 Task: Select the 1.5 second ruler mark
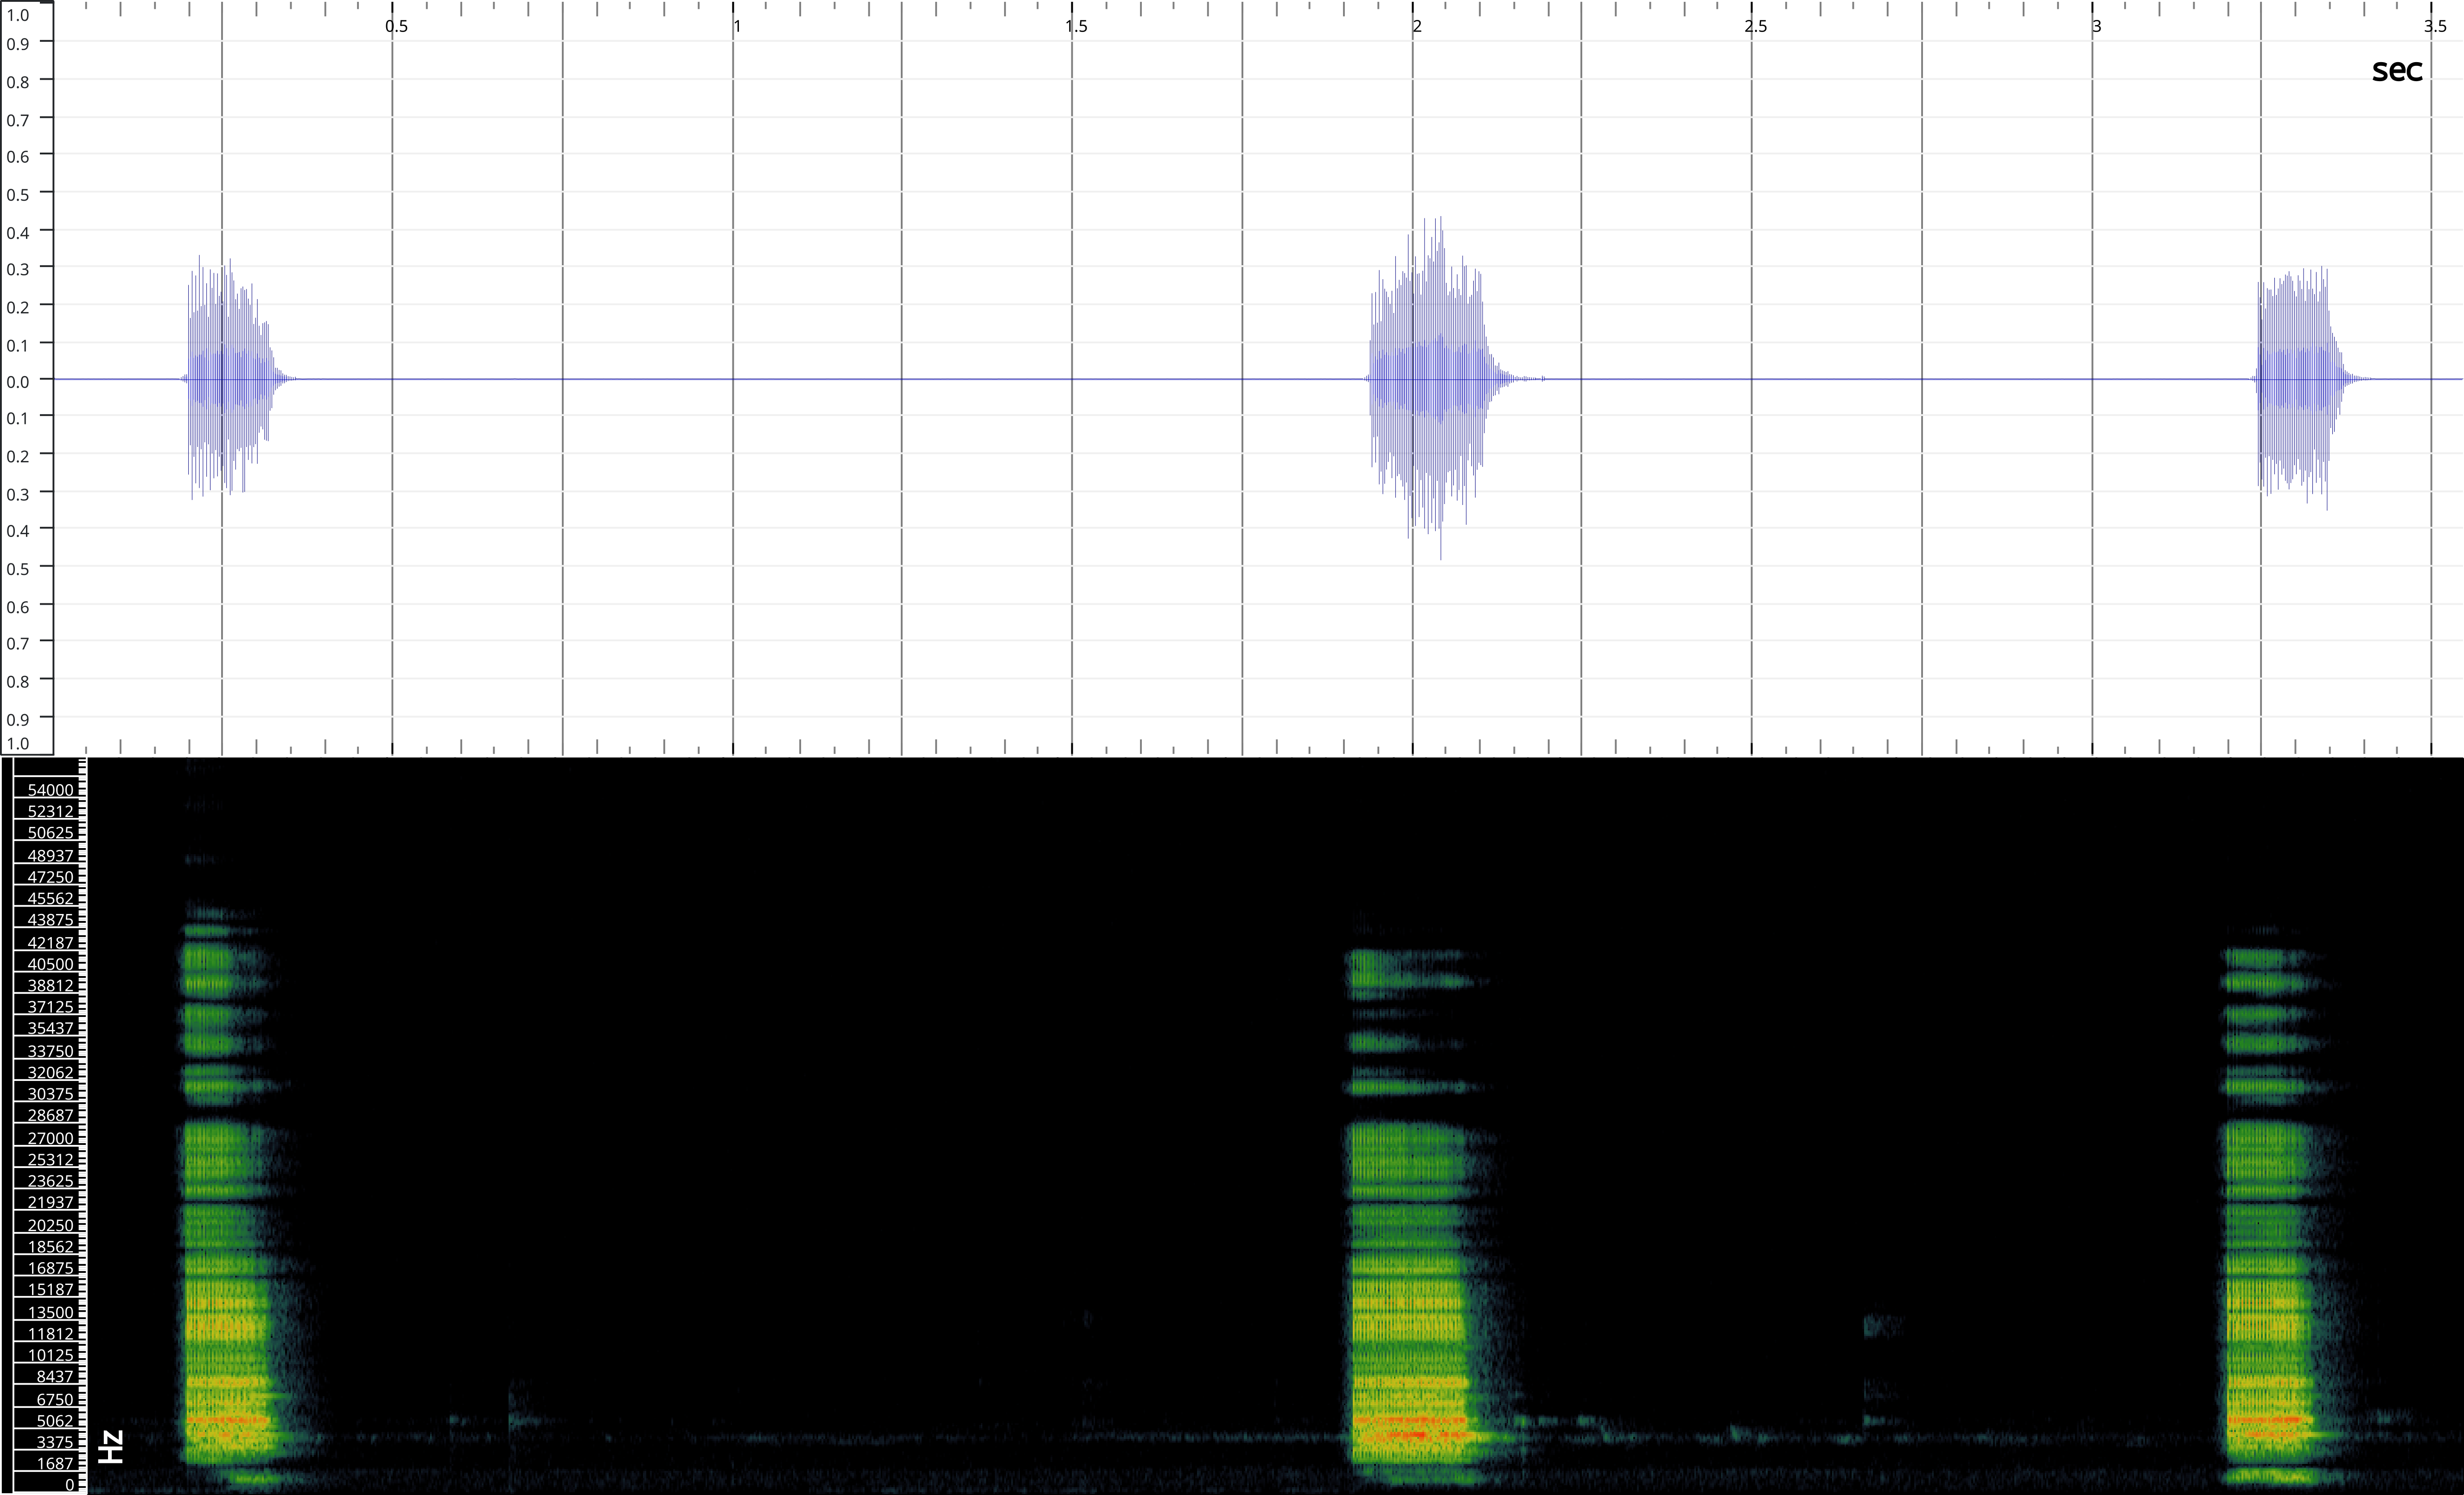click(1076, 26)
